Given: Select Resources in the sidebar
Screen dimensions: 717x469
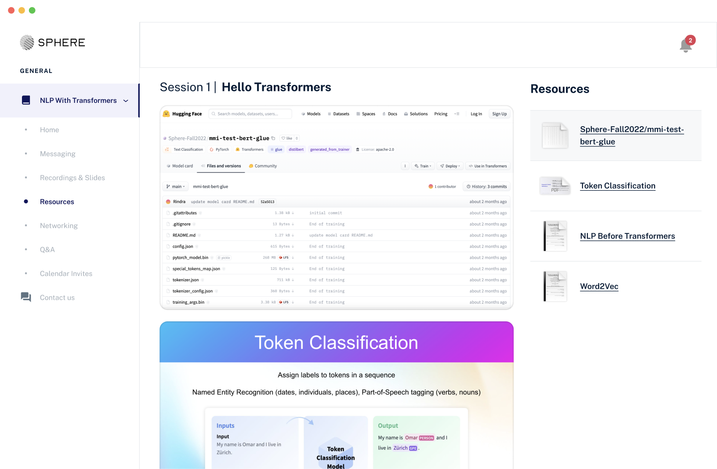Looking at the screenshot, I should pos(57,202).
